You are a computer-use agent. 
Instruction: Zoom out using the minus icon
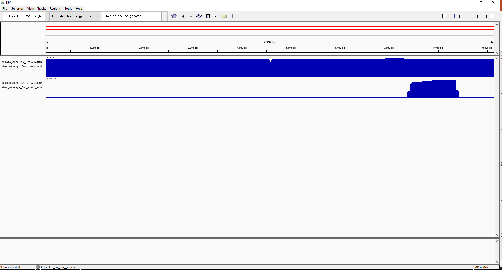444,16
